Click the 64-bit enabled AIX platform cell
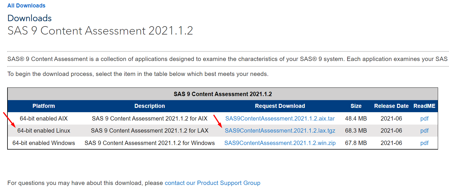The width and height of the screenshot is (449, 191). tap(44, 119)
